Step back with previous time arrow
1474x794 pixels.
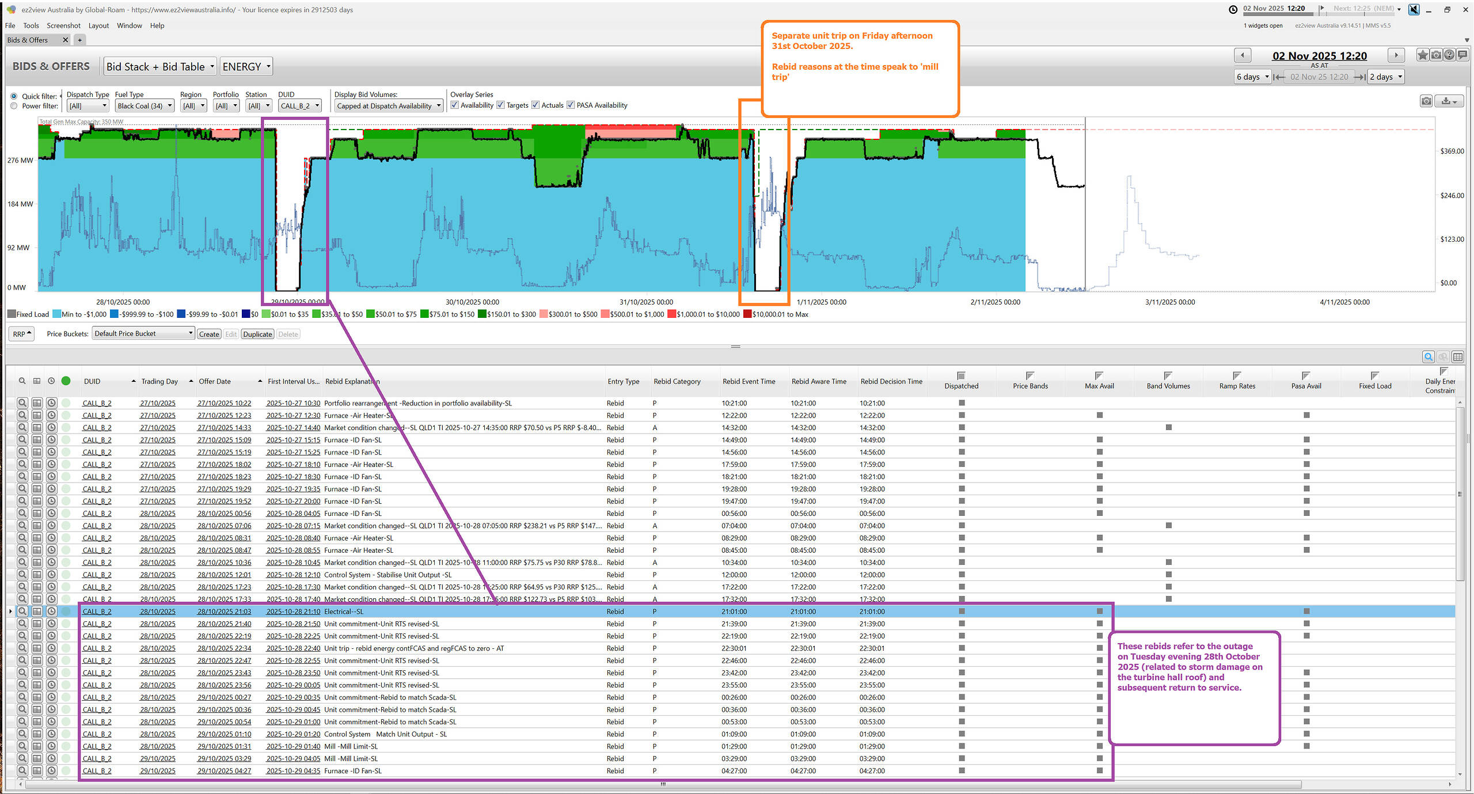[x=1243, y=55]
